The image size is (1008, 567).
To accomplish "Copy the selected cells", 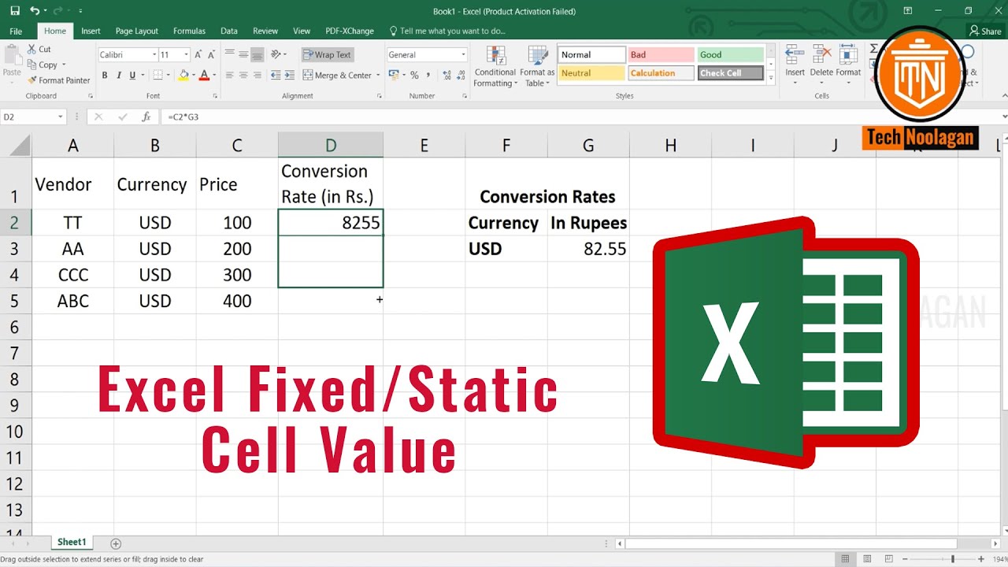I will (x=43, y=65).
